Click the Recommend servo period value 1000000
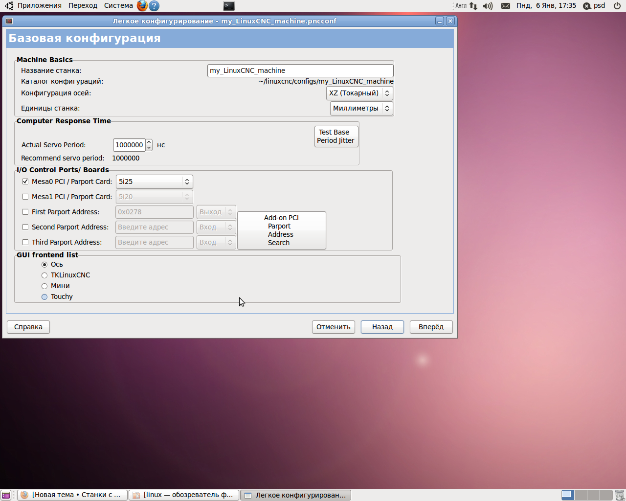Image resolution: width=626 pixels, height=501 pixels. [x=126, y=158]
